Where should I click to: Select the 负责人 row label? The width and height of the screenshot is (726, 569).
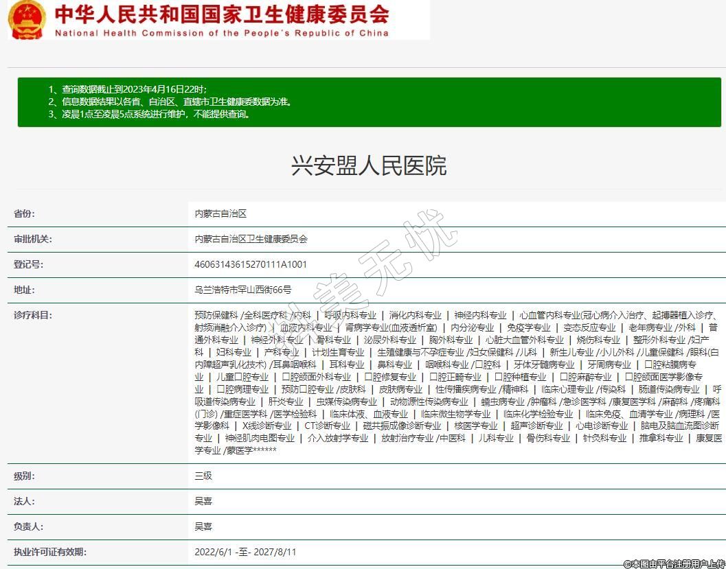click(28, 526)
